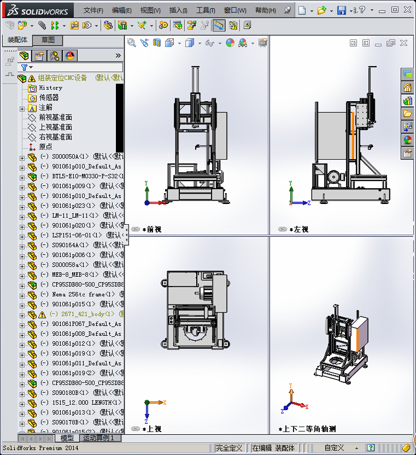Viewport: 416px width, 455px height.
Task: Click the link icon beside 前视 view label
Action: point(136,229)
